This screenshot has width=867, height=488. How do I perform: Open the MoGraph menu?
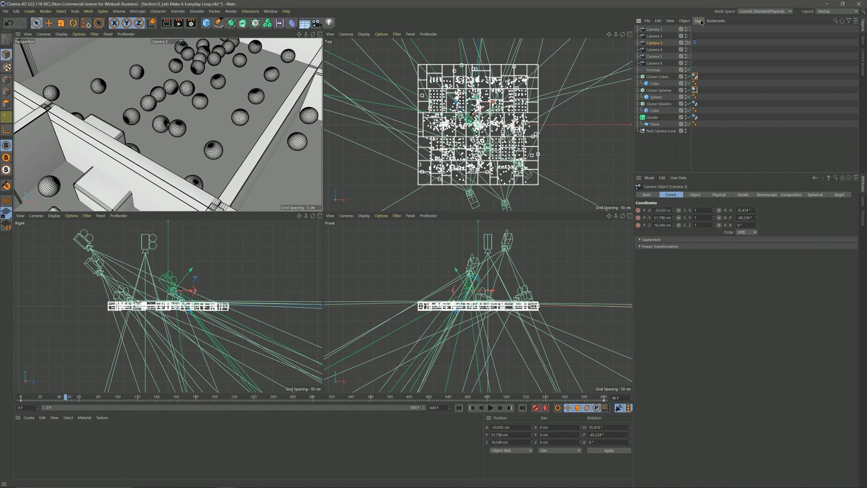point(138,11)
